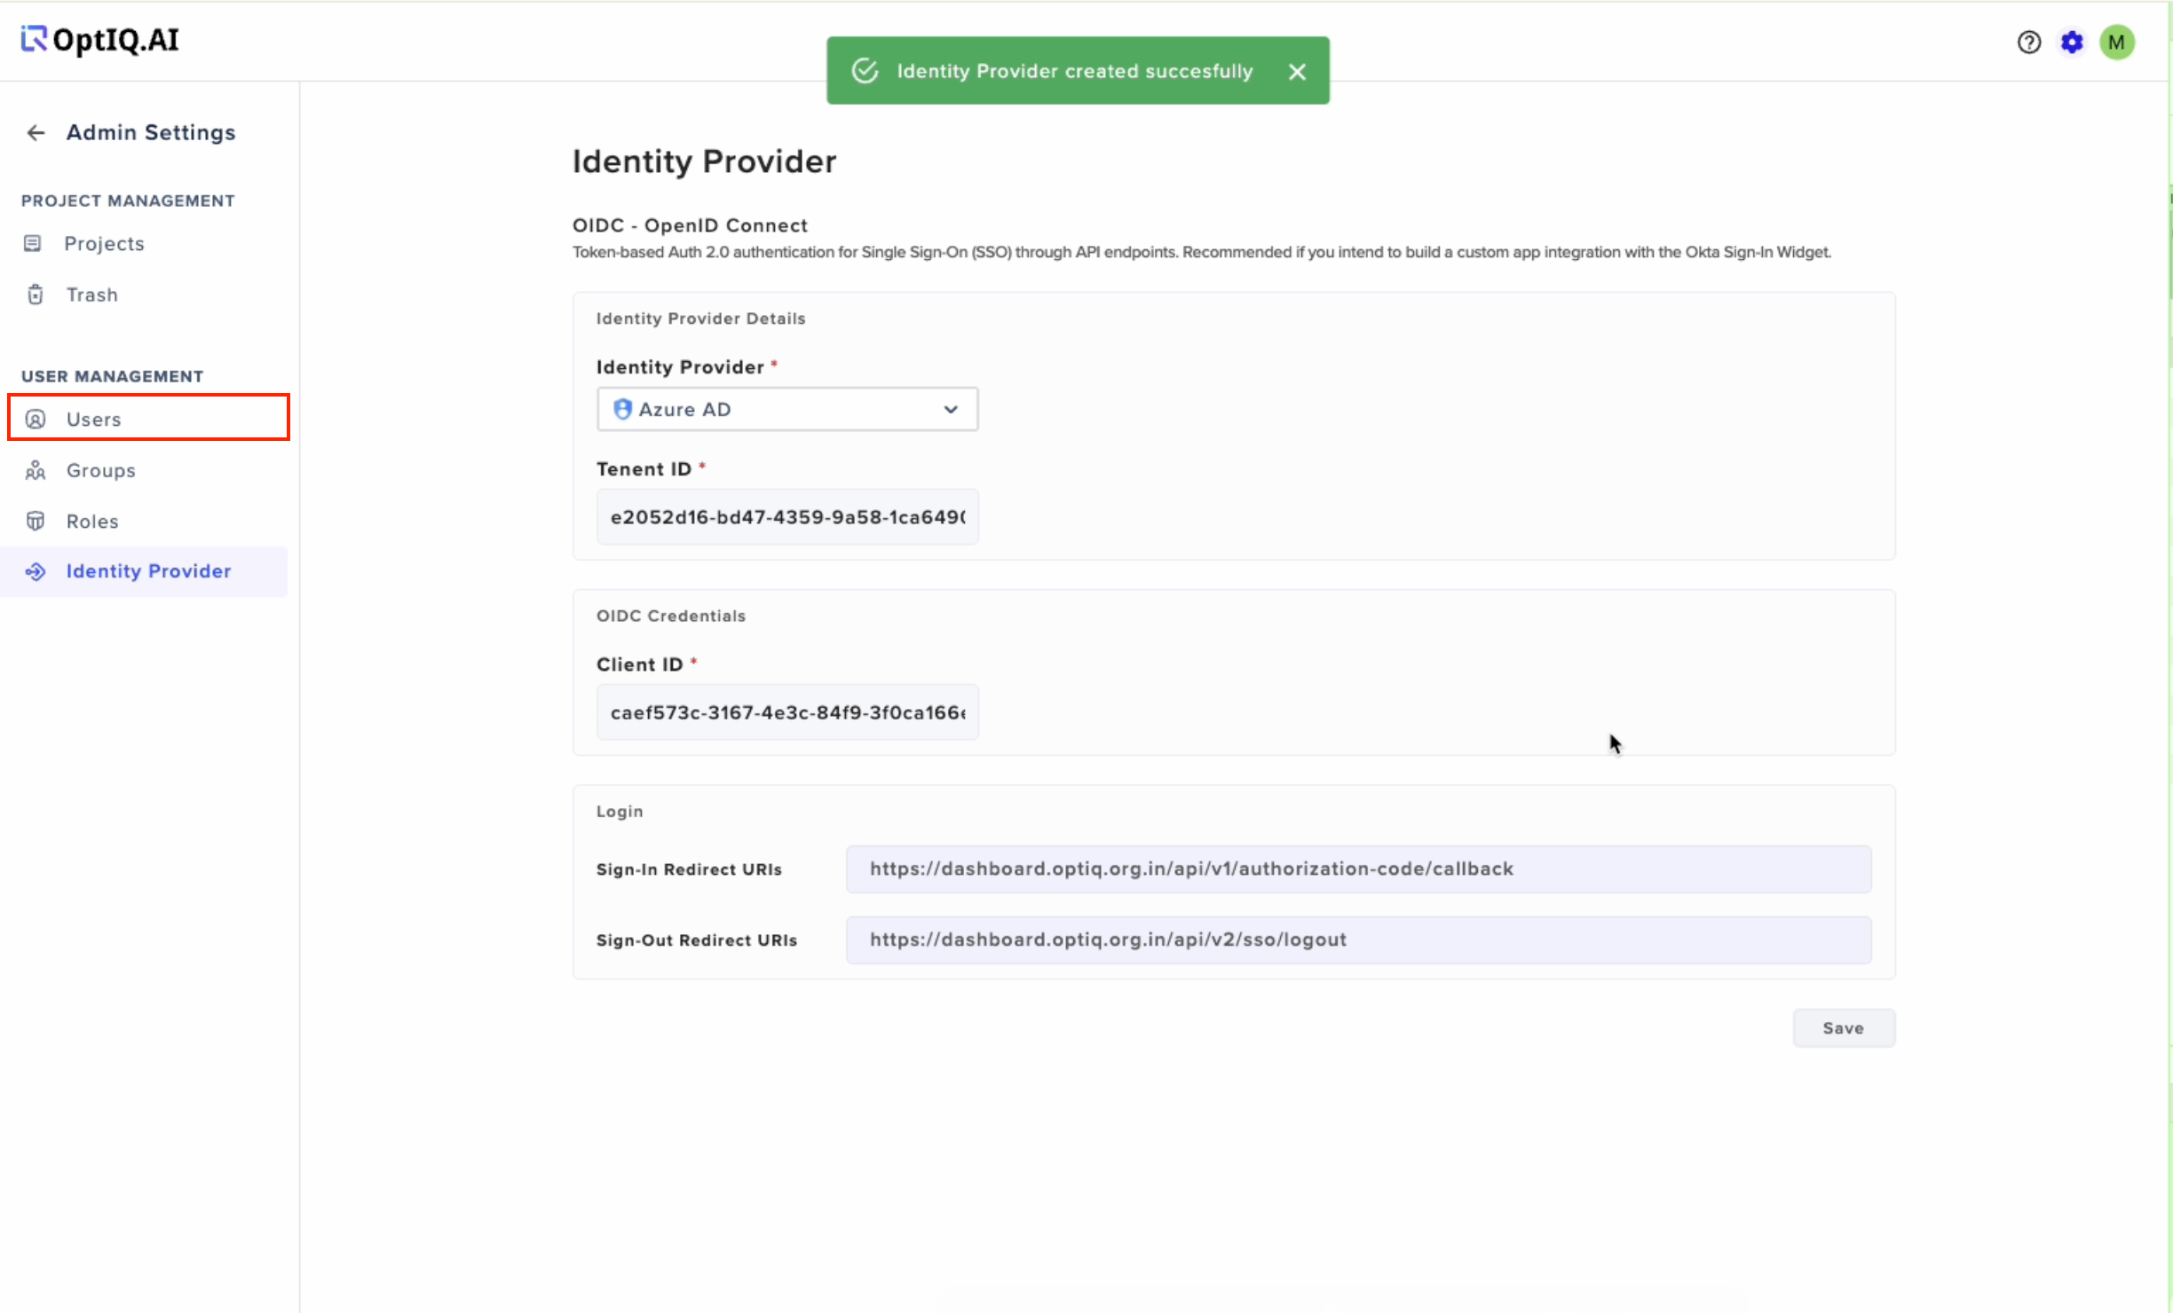Image resolution: width=2173 pixels, height=1313 pixels.
Task: Click the OIDC - OpenID Connect subtitle
Action: [x=690, y=225]
